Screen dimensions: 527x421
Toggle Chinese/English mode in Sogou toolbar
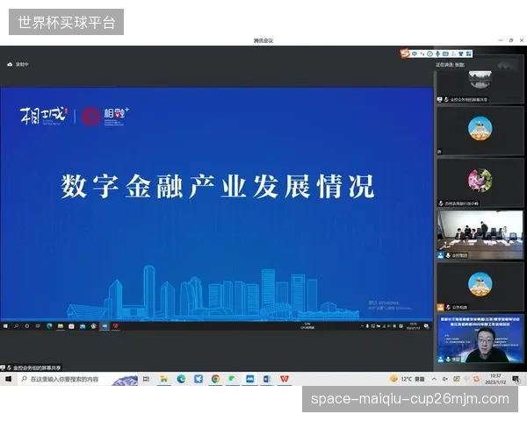point(415,54)
